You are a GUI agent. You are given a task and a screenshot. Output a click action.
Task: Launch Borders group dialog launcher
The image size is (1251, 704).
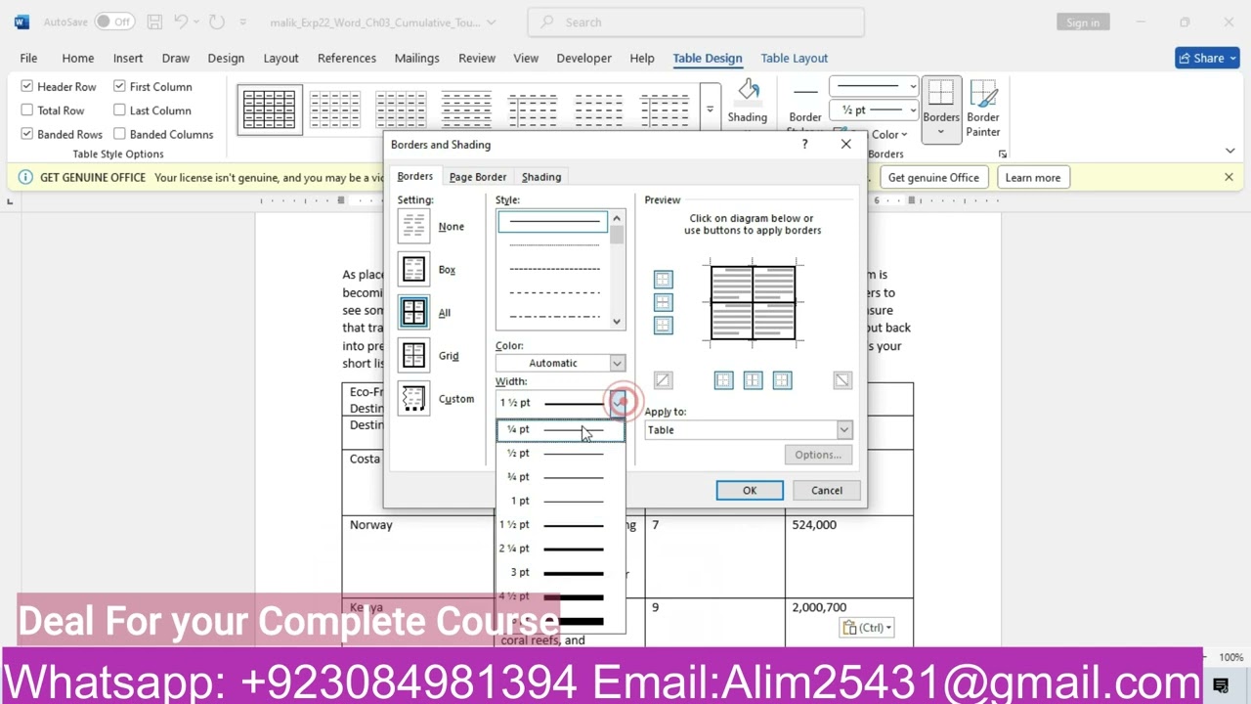tap(1003, 154)
